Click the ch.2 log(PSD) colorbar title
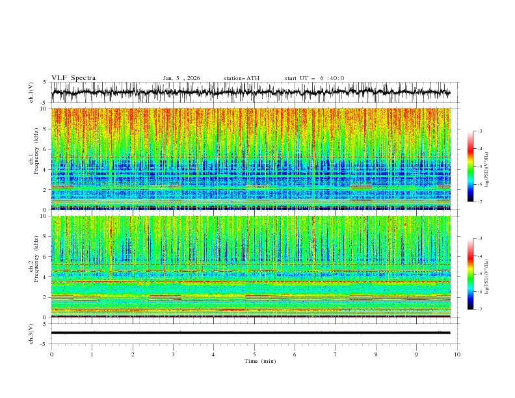 pos(487,277)
